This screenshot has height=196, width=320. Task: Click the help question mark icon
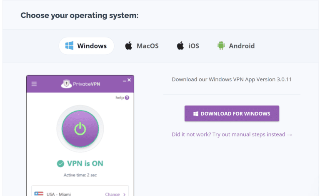pyautogui.click(x=127, y=98)
